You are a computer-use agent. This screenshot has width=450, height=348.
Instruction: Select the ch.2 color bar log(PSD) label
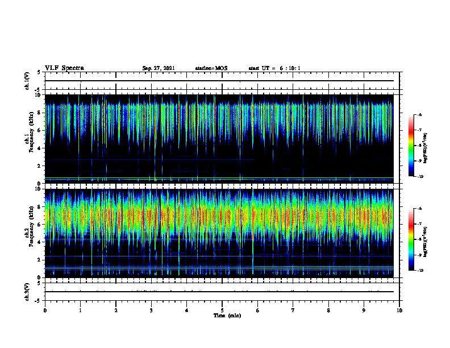tap(426, 242)
